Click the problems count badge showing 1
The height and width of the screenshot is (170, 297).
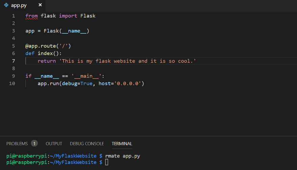(34, 144)
